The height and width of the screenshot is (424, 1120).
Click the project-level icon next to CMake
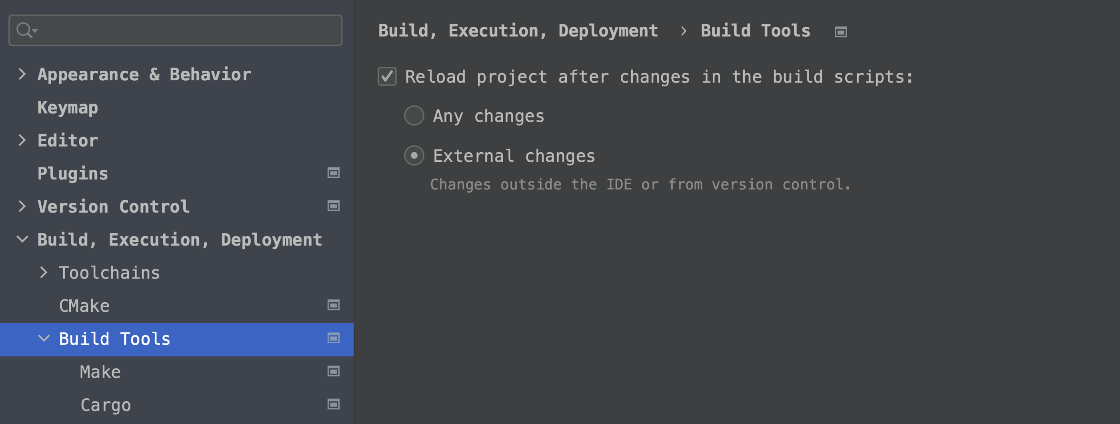click(334, 305)
